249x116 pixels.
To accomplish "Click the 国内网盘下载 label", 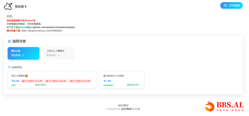I will [x=14, y=31].
